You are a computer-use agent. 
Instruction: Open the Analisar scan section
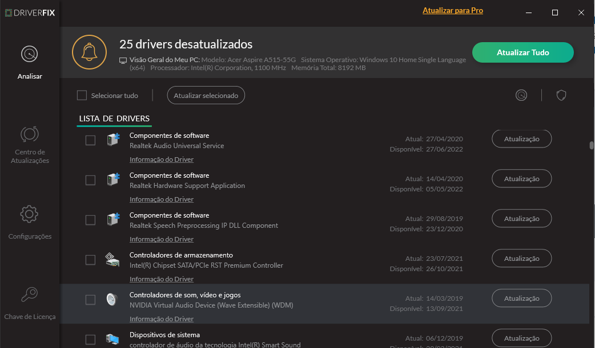pos(30,63)
